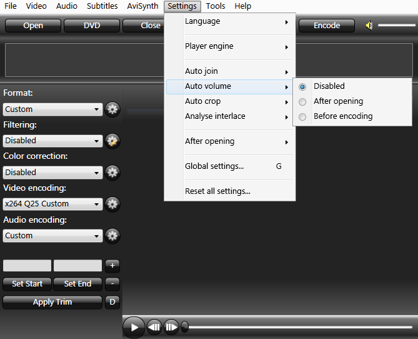Viewport: 418px width, 339px height.
Task: Open the Filtering settings wand icon
Action: (x=112, y=141)
